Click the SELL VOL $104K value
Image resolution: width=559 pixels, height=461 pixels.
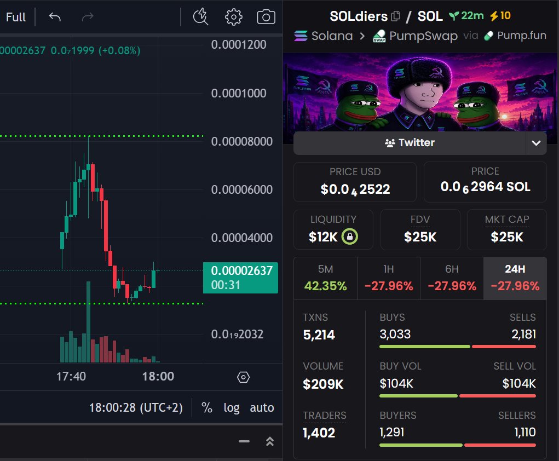pos(519,383)
